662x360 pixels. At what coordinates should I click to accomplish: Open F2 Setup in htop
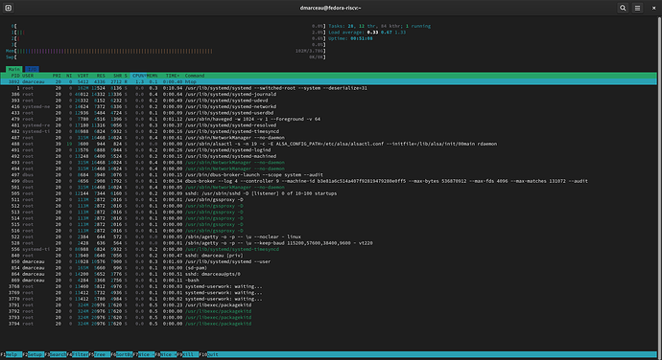pyautogui.click(x=34, y=354)
